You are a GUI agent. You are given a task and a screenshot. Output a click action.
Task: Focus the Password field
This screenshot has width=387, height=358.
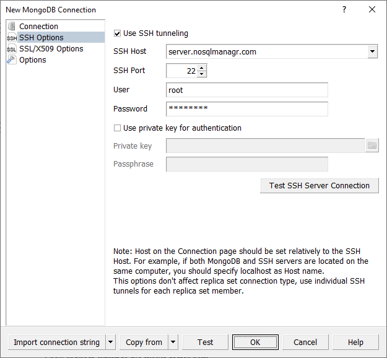point(246,109)
